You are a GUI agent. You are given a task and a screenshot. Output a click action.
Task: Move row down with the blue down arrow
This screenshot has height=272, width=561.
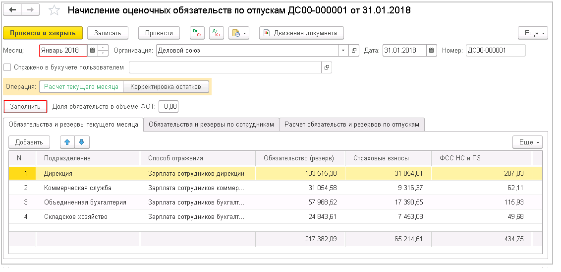tap(82, 142)
